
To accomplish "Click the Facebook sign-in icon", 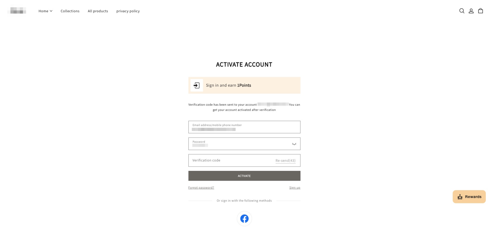I will (x=244, y=219).
